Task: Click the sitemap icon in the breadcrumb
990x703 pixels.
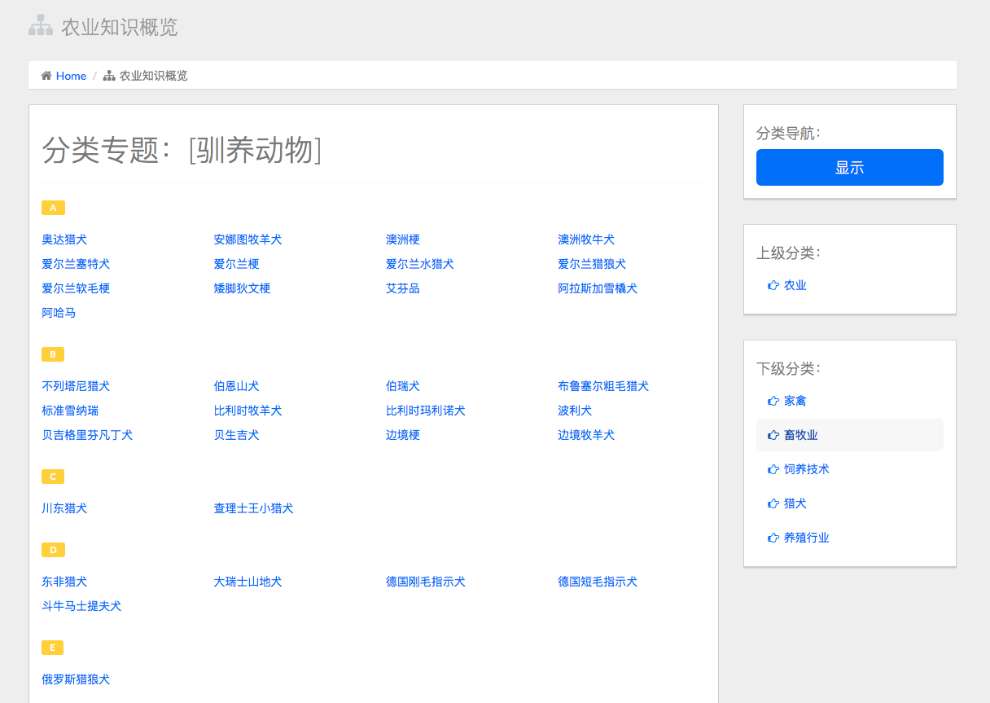Action: [109, 76]
